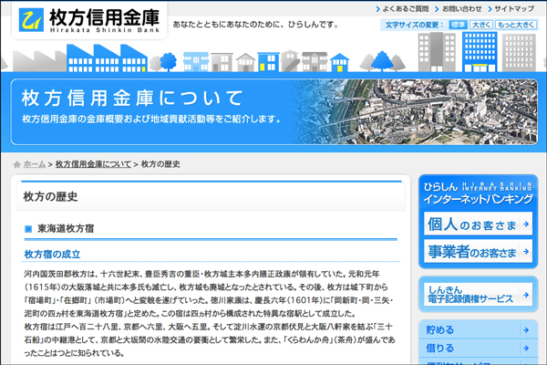Viewport: 547px width, 365px height.
Task: Click the arrow next to 貯める
Action: 526,329
